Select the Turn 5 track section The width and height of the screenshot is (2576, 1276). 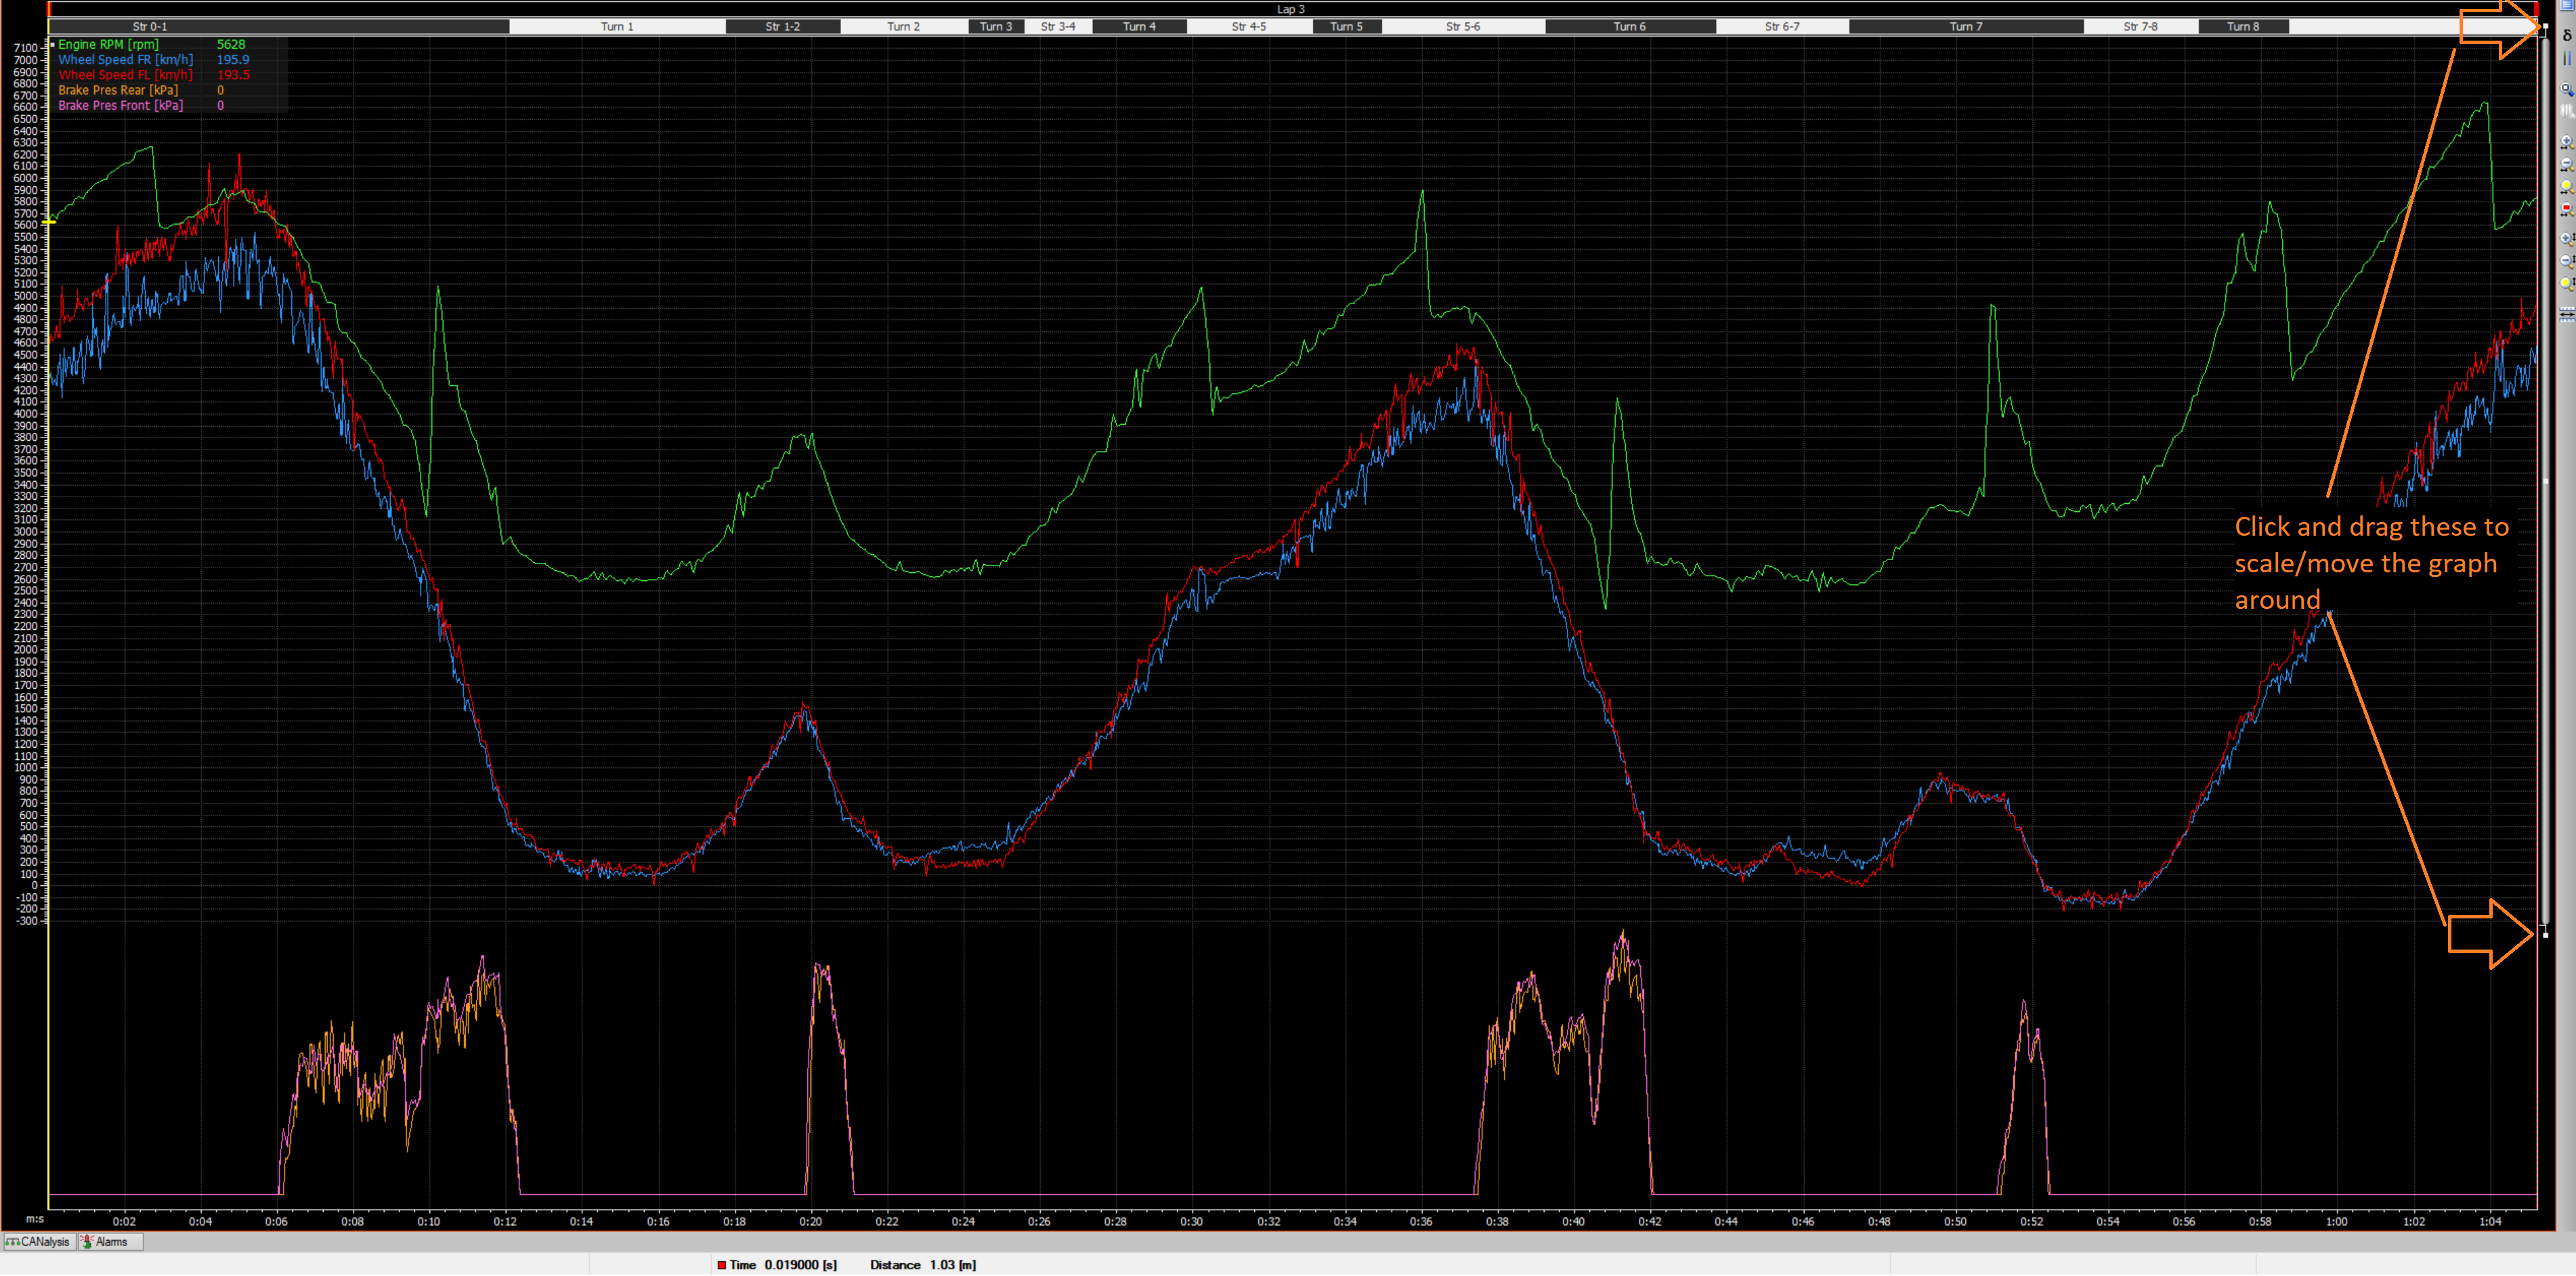point(1347,27)
